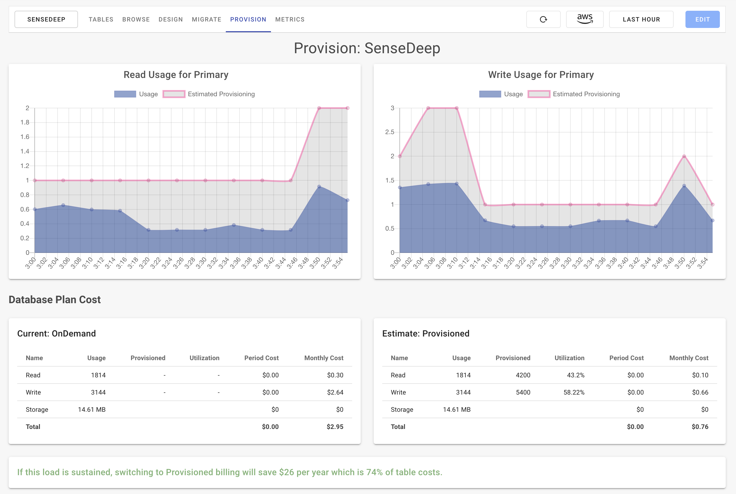Screen dimensions: 736x494
Task: Toggle Usage legend in Write Usage chart
Action: (x=501, y=94)
